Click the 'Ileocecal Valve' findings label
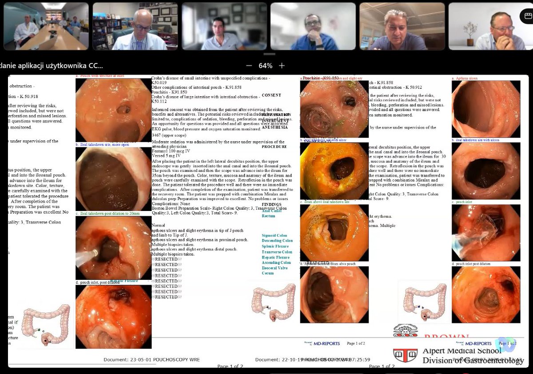The image size is (533, 374). 274,268
